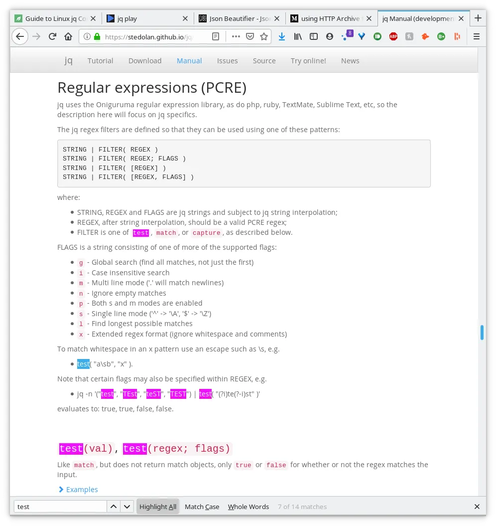
Task: Click the page vertical scrollbar thumb
Action: (x=482, y=333)
